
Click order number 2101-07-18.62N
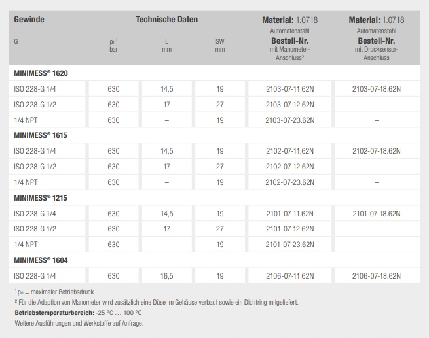[376, 214]
